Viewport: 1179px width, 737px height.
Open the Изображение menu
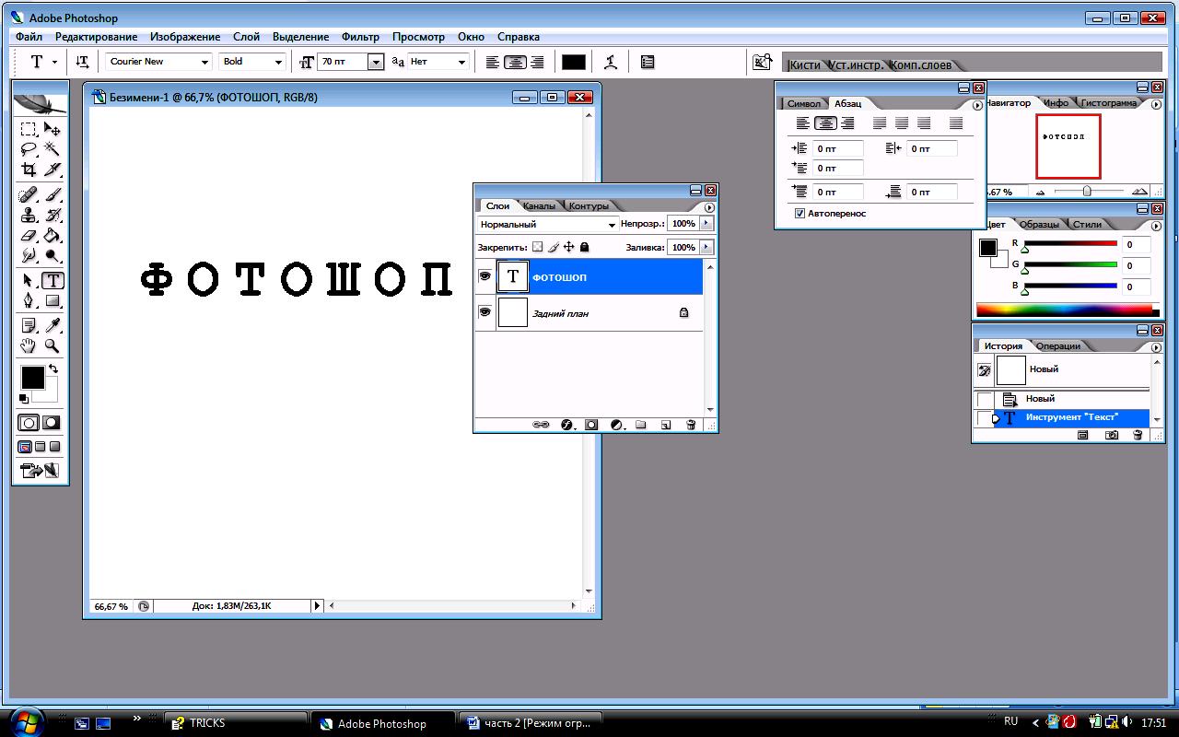[x=185, y=37]
